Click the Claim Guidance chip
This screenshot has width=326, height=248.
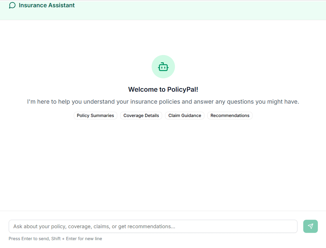tap(185, 116)
